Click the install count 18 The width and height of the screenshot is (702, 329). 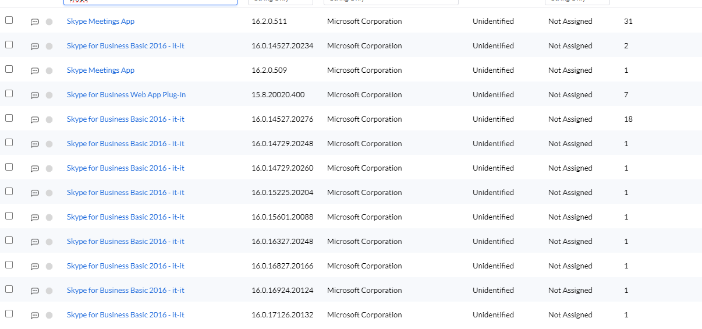point(628,119)
